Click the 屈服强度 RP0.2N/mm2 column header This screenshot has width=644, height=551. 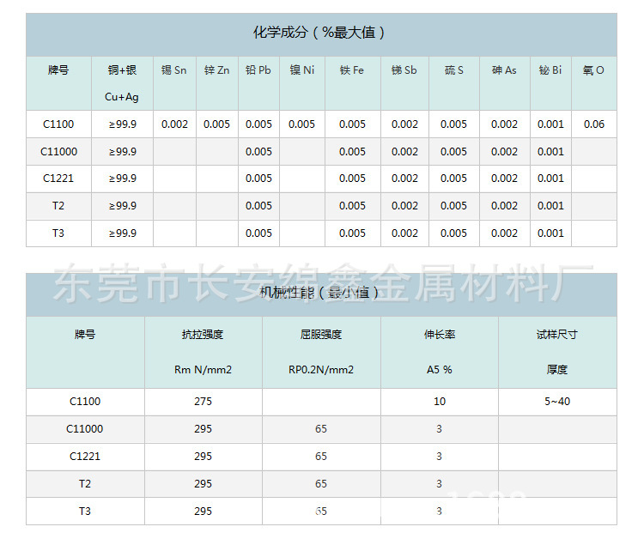(x=320, y=352)
